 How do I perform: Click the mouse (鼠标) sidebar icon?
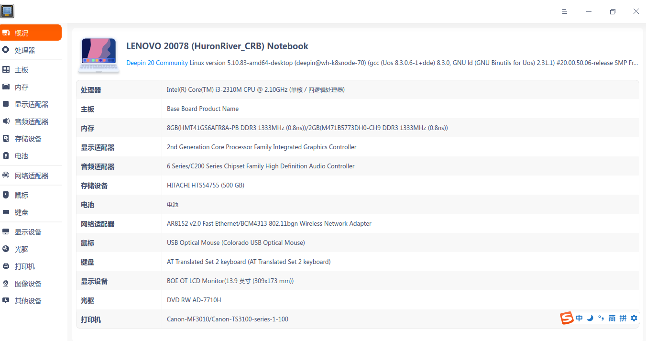point(6,195)
